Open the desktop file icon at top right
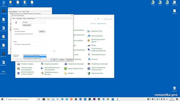The width and height of the screenshot is (180, 101). click(174, 12)
